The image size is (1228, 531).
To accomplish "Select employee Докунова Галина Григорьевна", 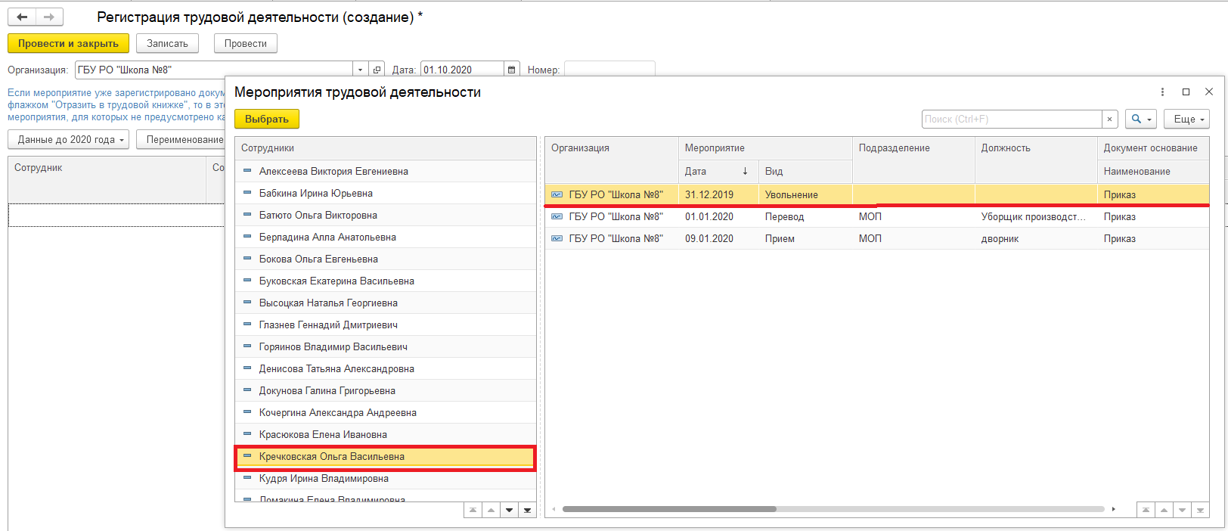I will pos(386,390).
